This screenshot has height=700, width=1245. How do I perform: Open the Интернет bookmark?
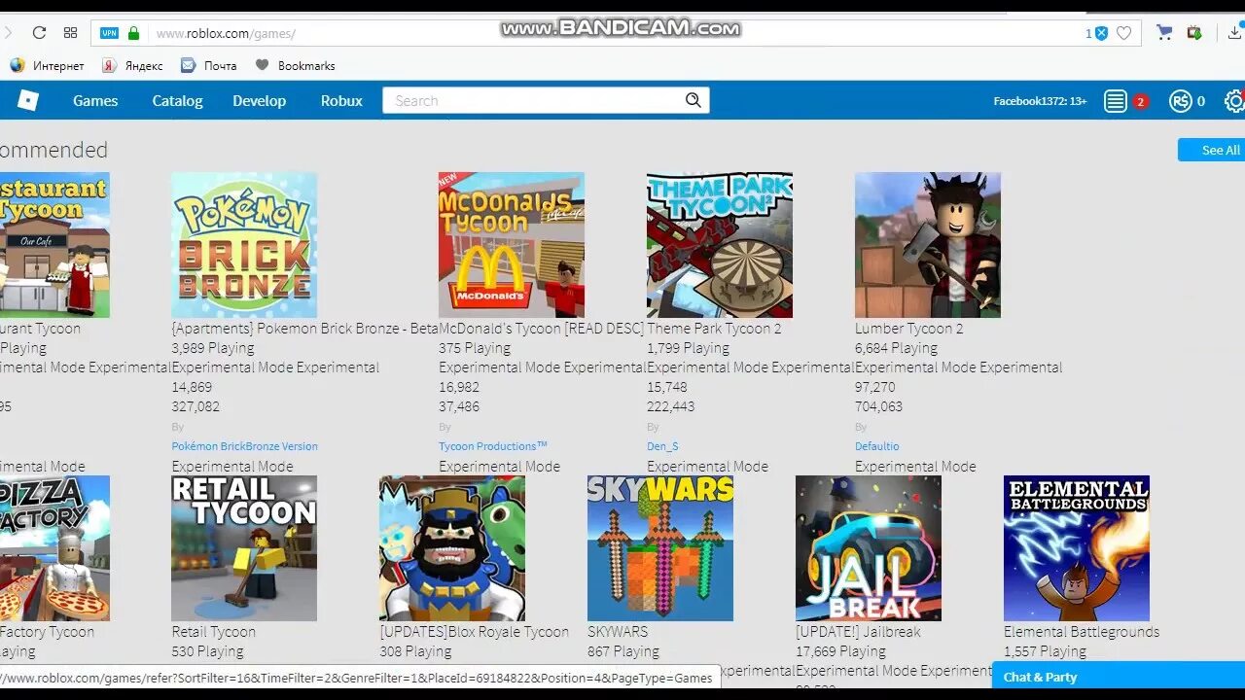click(x=47, y=65)
